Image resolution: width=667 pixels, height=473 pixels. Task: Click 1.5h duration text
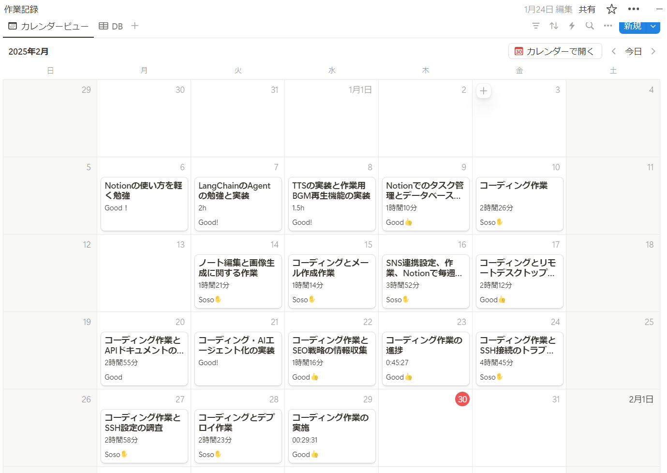[298, 207]
